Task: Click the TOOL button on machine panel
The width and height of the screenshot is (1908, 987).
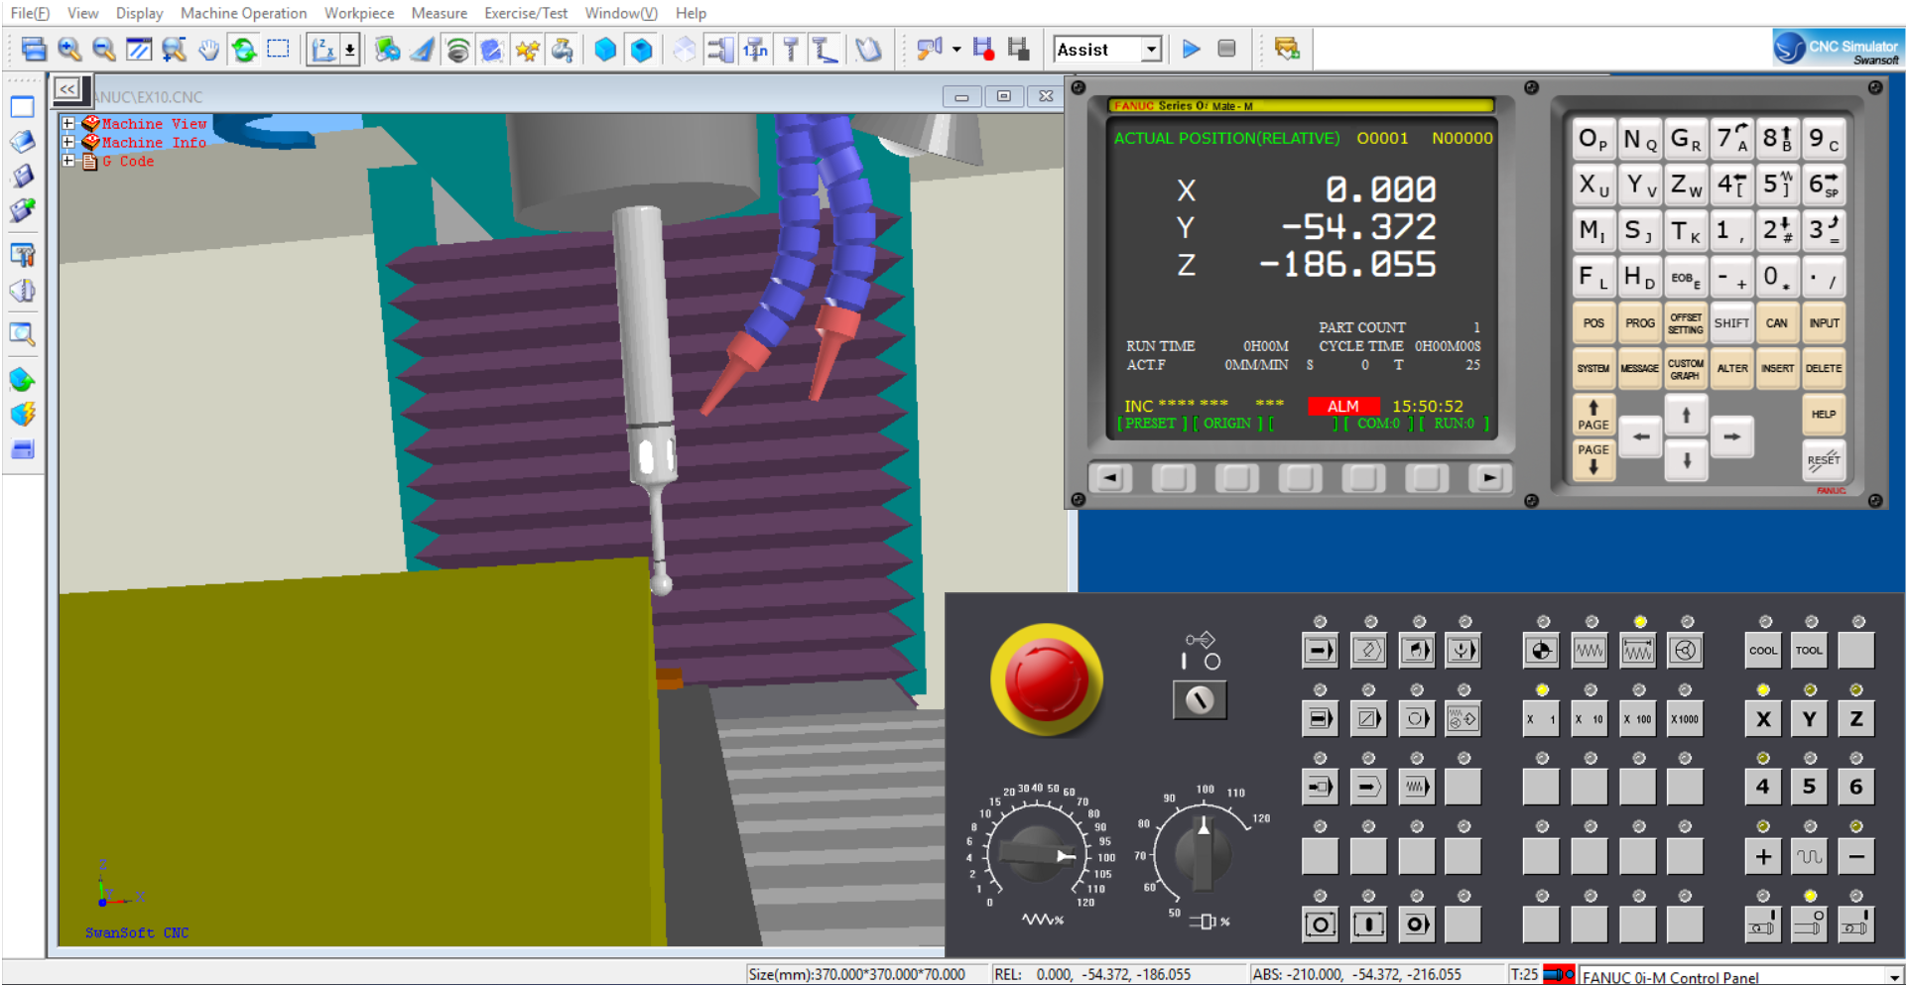Action: point(1810,651)
